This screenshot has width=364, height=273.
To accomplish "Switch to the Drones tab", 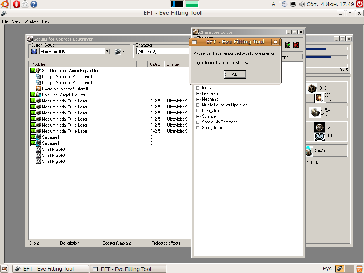I will click(x=36, y=243).
